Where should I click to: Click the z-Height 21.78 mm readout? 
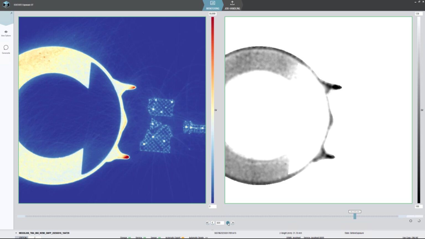tap(291, 233)
